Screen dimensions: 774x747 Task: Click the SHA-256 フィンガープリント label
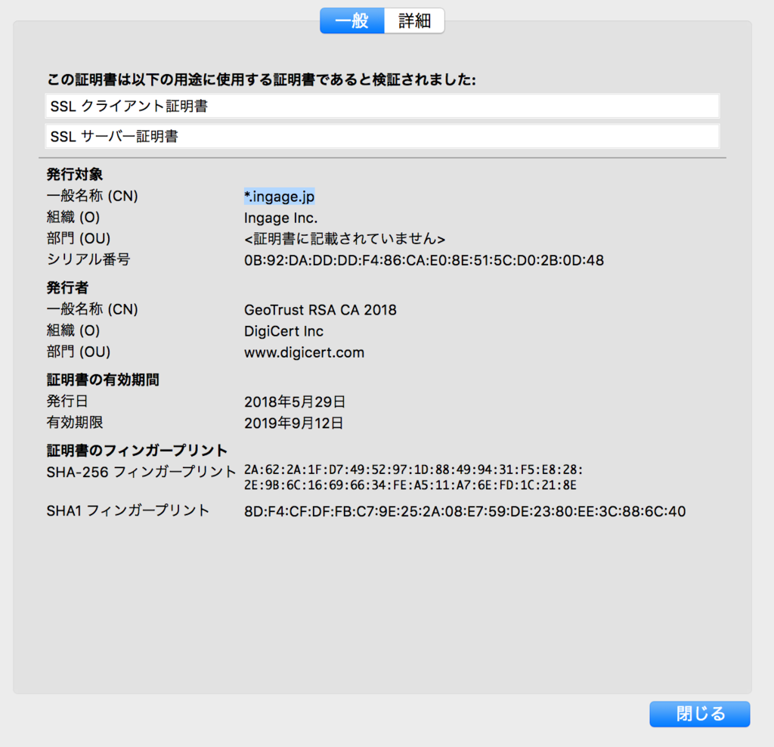coord(141,472)
